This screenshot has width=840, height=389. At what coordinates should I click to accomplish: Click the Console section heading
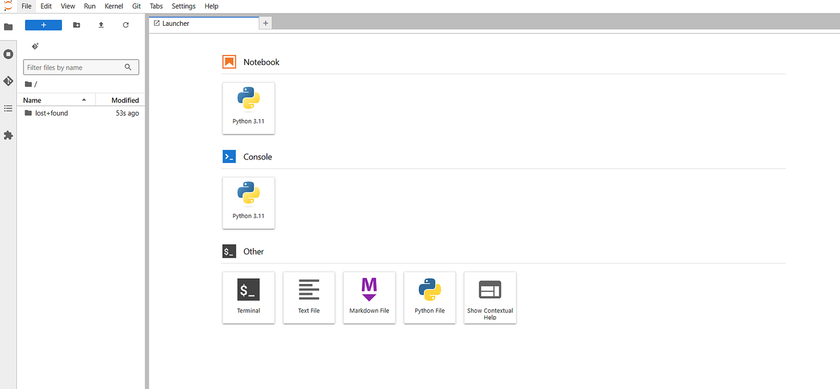coord(257,157)
